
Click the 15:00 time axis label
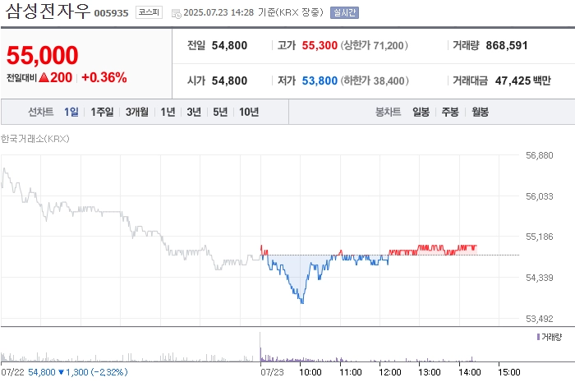tap(509, 372)
